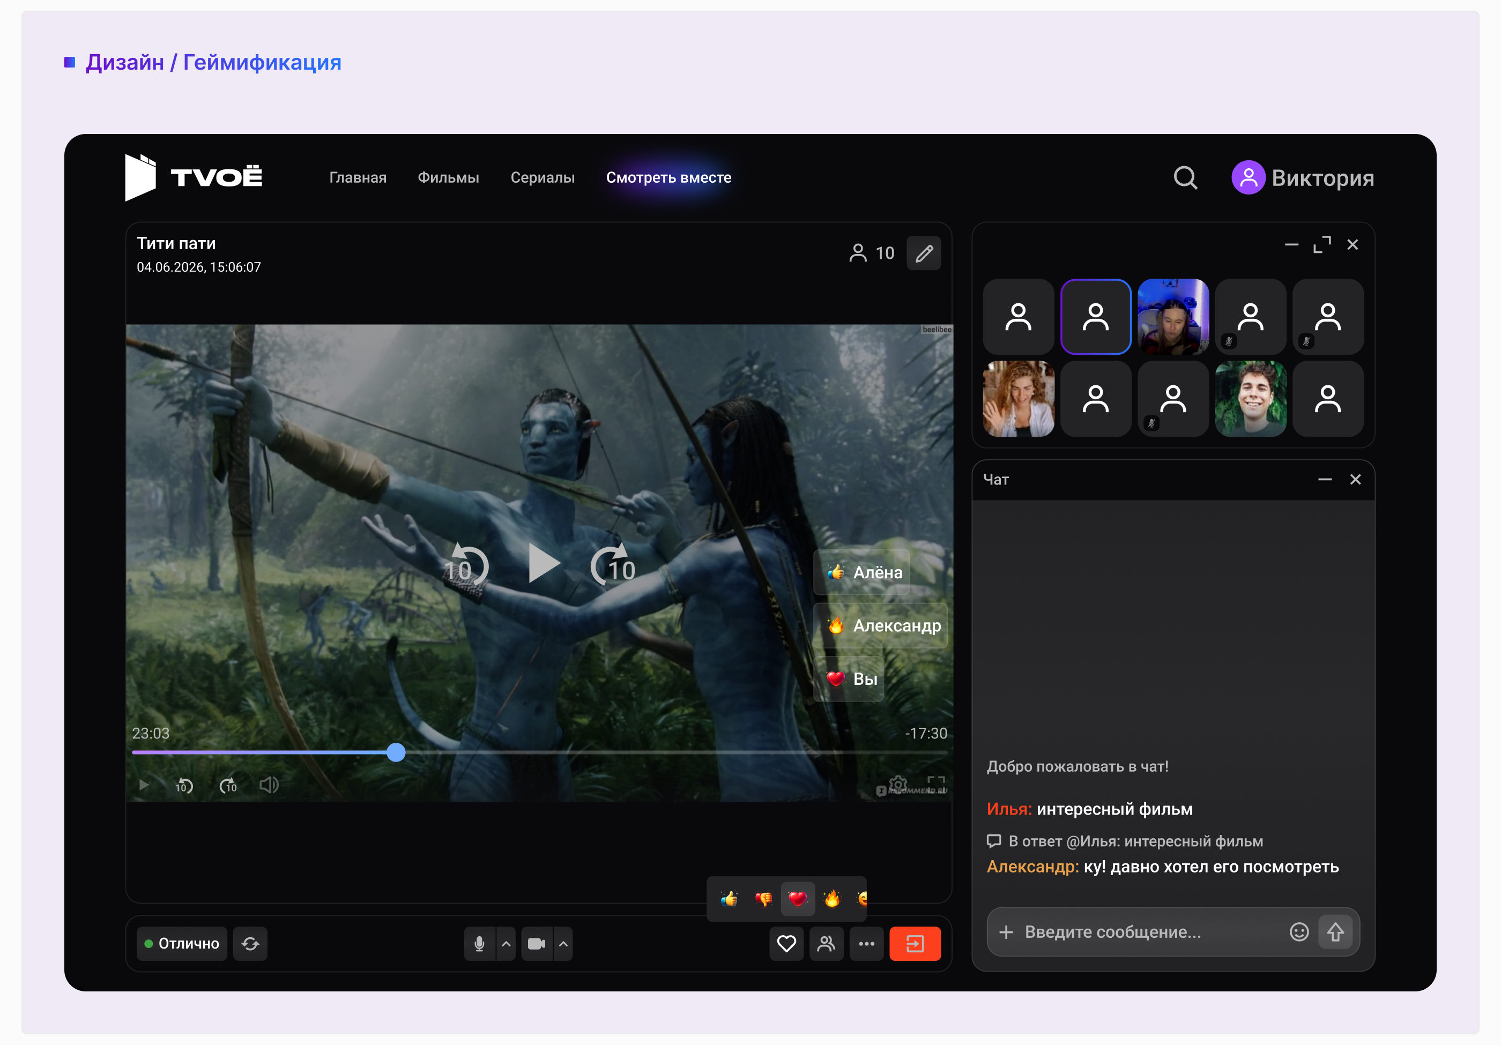Open the participants list icon
Image resolution: width=1501 pixels, height=1045 pixels.
(x=826, y=944)
